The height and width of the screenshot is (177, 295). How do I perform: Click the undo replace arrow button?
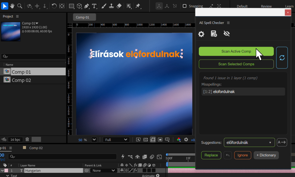point(228,155)
